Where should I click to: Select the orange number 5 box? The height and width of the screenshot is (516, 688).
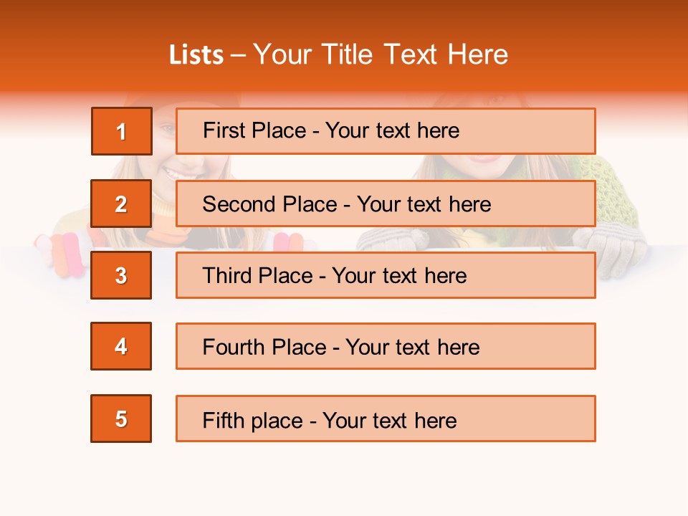(121, 419)
